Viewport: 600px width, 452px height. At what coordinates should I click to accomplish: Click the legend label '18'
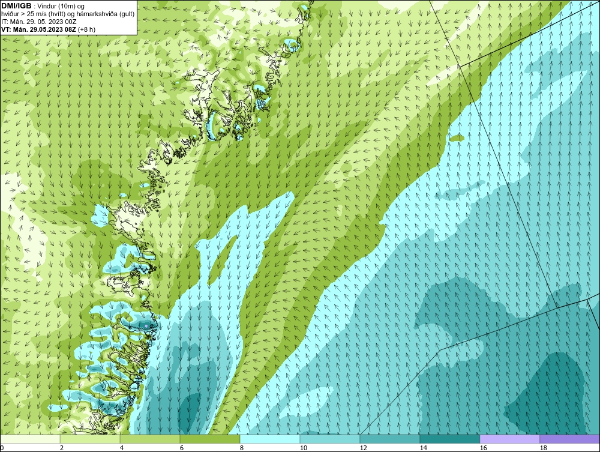pos(544,448)
